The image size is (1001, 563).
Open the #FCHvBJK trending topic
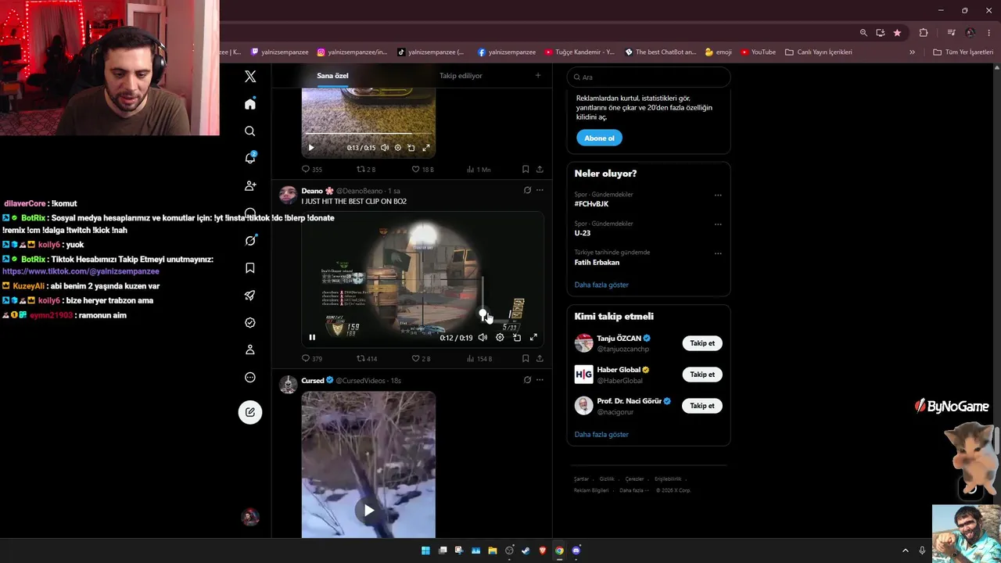591,204
